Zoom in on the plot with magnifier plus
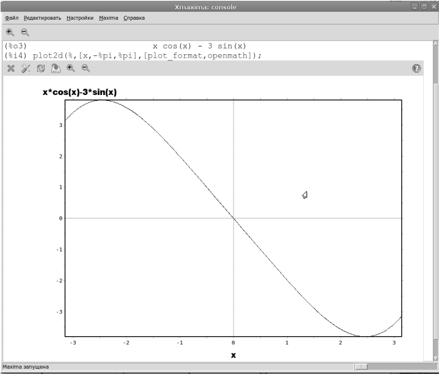Screen dimensions: 439x374 70,68
